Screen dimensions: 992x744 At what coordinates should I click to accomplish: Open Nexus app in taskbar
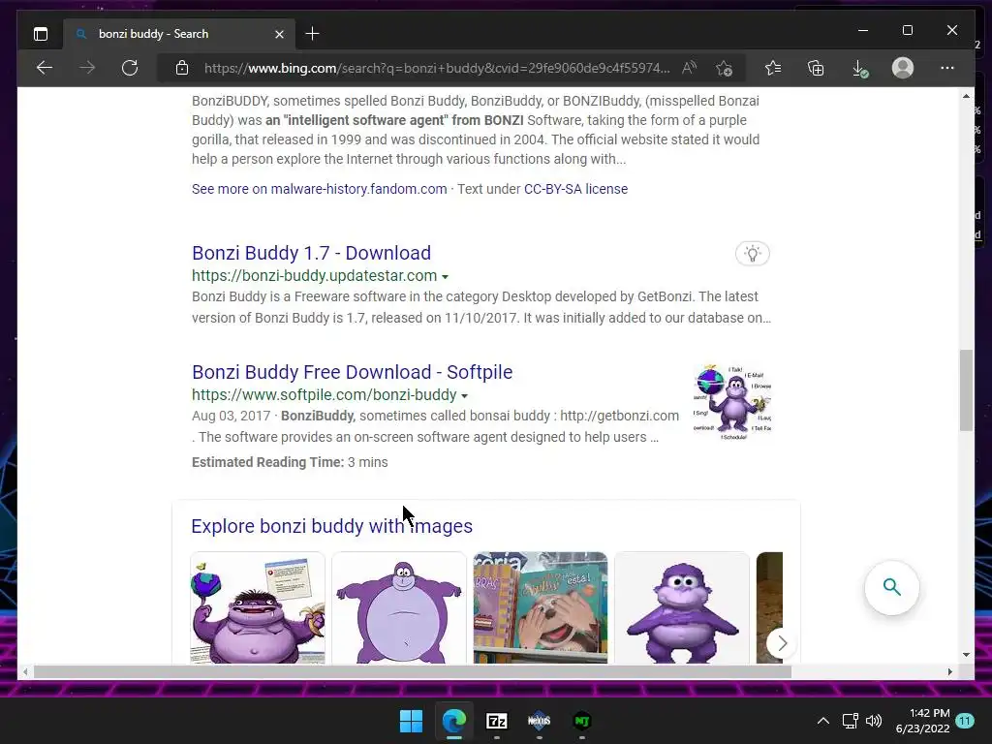[x=539, y=721]
